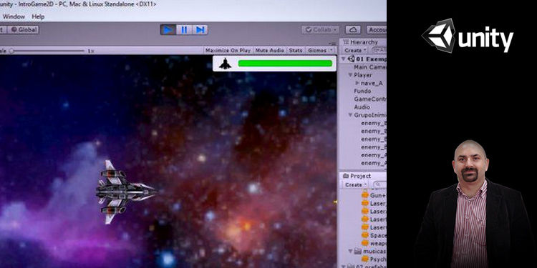This screenshot has height=268, width=537.
Task: Click the Game view scale slider handle
Action: click(11, 51)
